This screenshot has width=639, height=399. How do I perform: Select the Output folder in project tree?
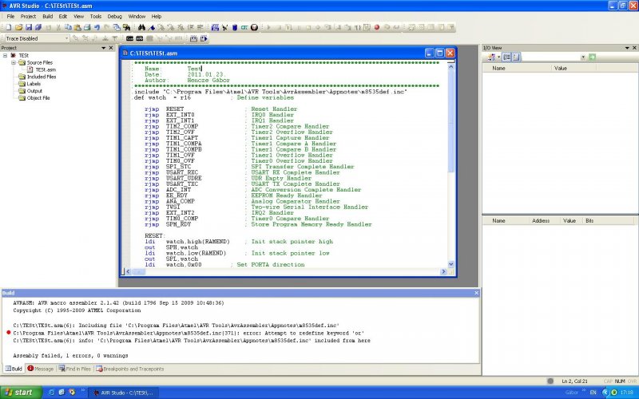[x=34, y=91]
